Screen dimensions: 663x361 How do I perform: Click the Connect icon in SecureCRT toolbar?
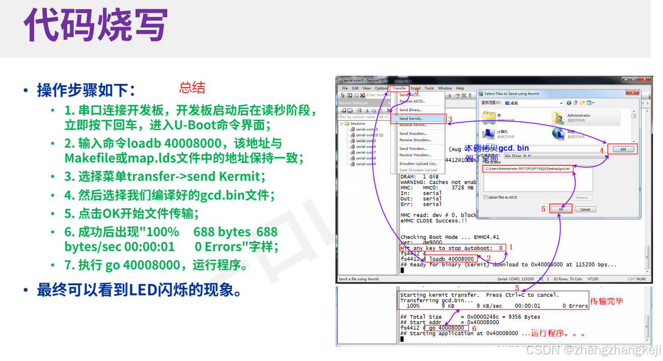[343, 95]
